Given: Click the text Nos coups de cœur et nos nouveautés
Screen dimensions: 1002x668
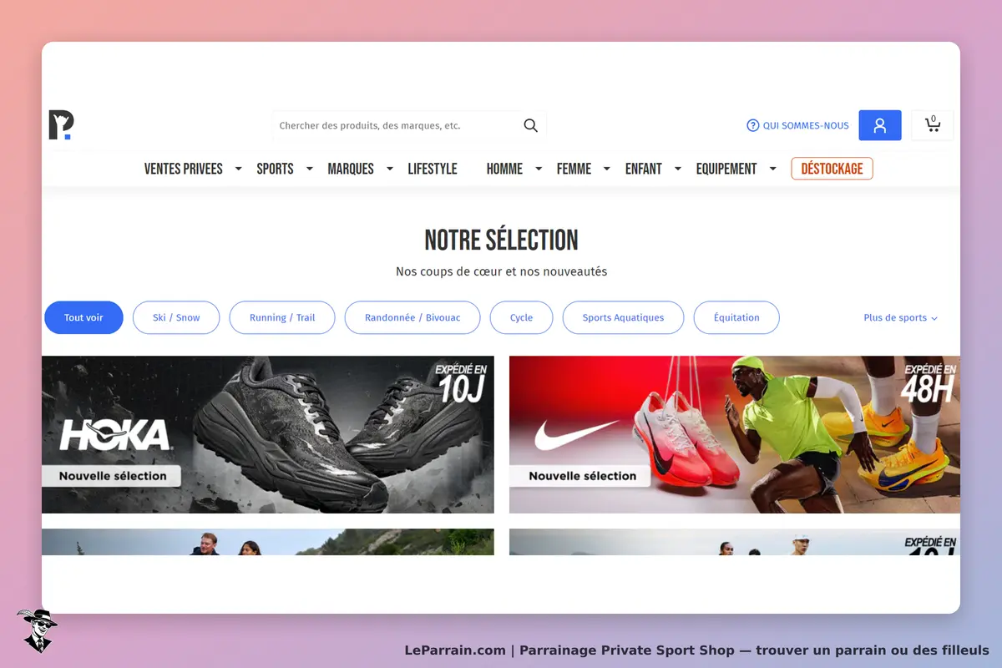Looking at the screenshot, I should click(501, 271).
